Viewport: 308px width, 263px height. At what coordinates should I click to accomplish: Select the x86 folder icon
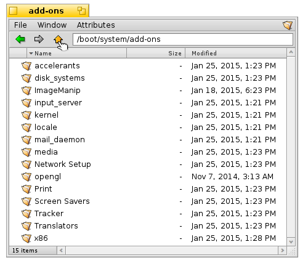click(x=26, y=238)
